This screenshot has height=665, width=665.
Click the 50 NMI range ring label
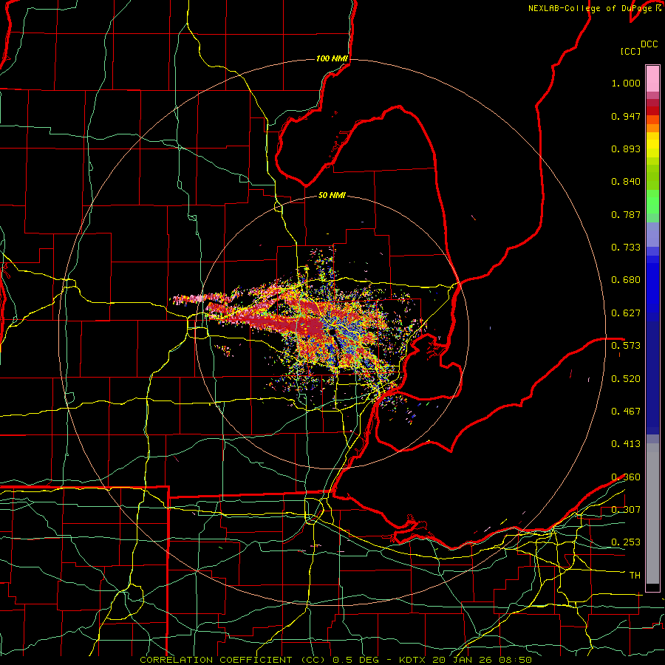point(332,195)
